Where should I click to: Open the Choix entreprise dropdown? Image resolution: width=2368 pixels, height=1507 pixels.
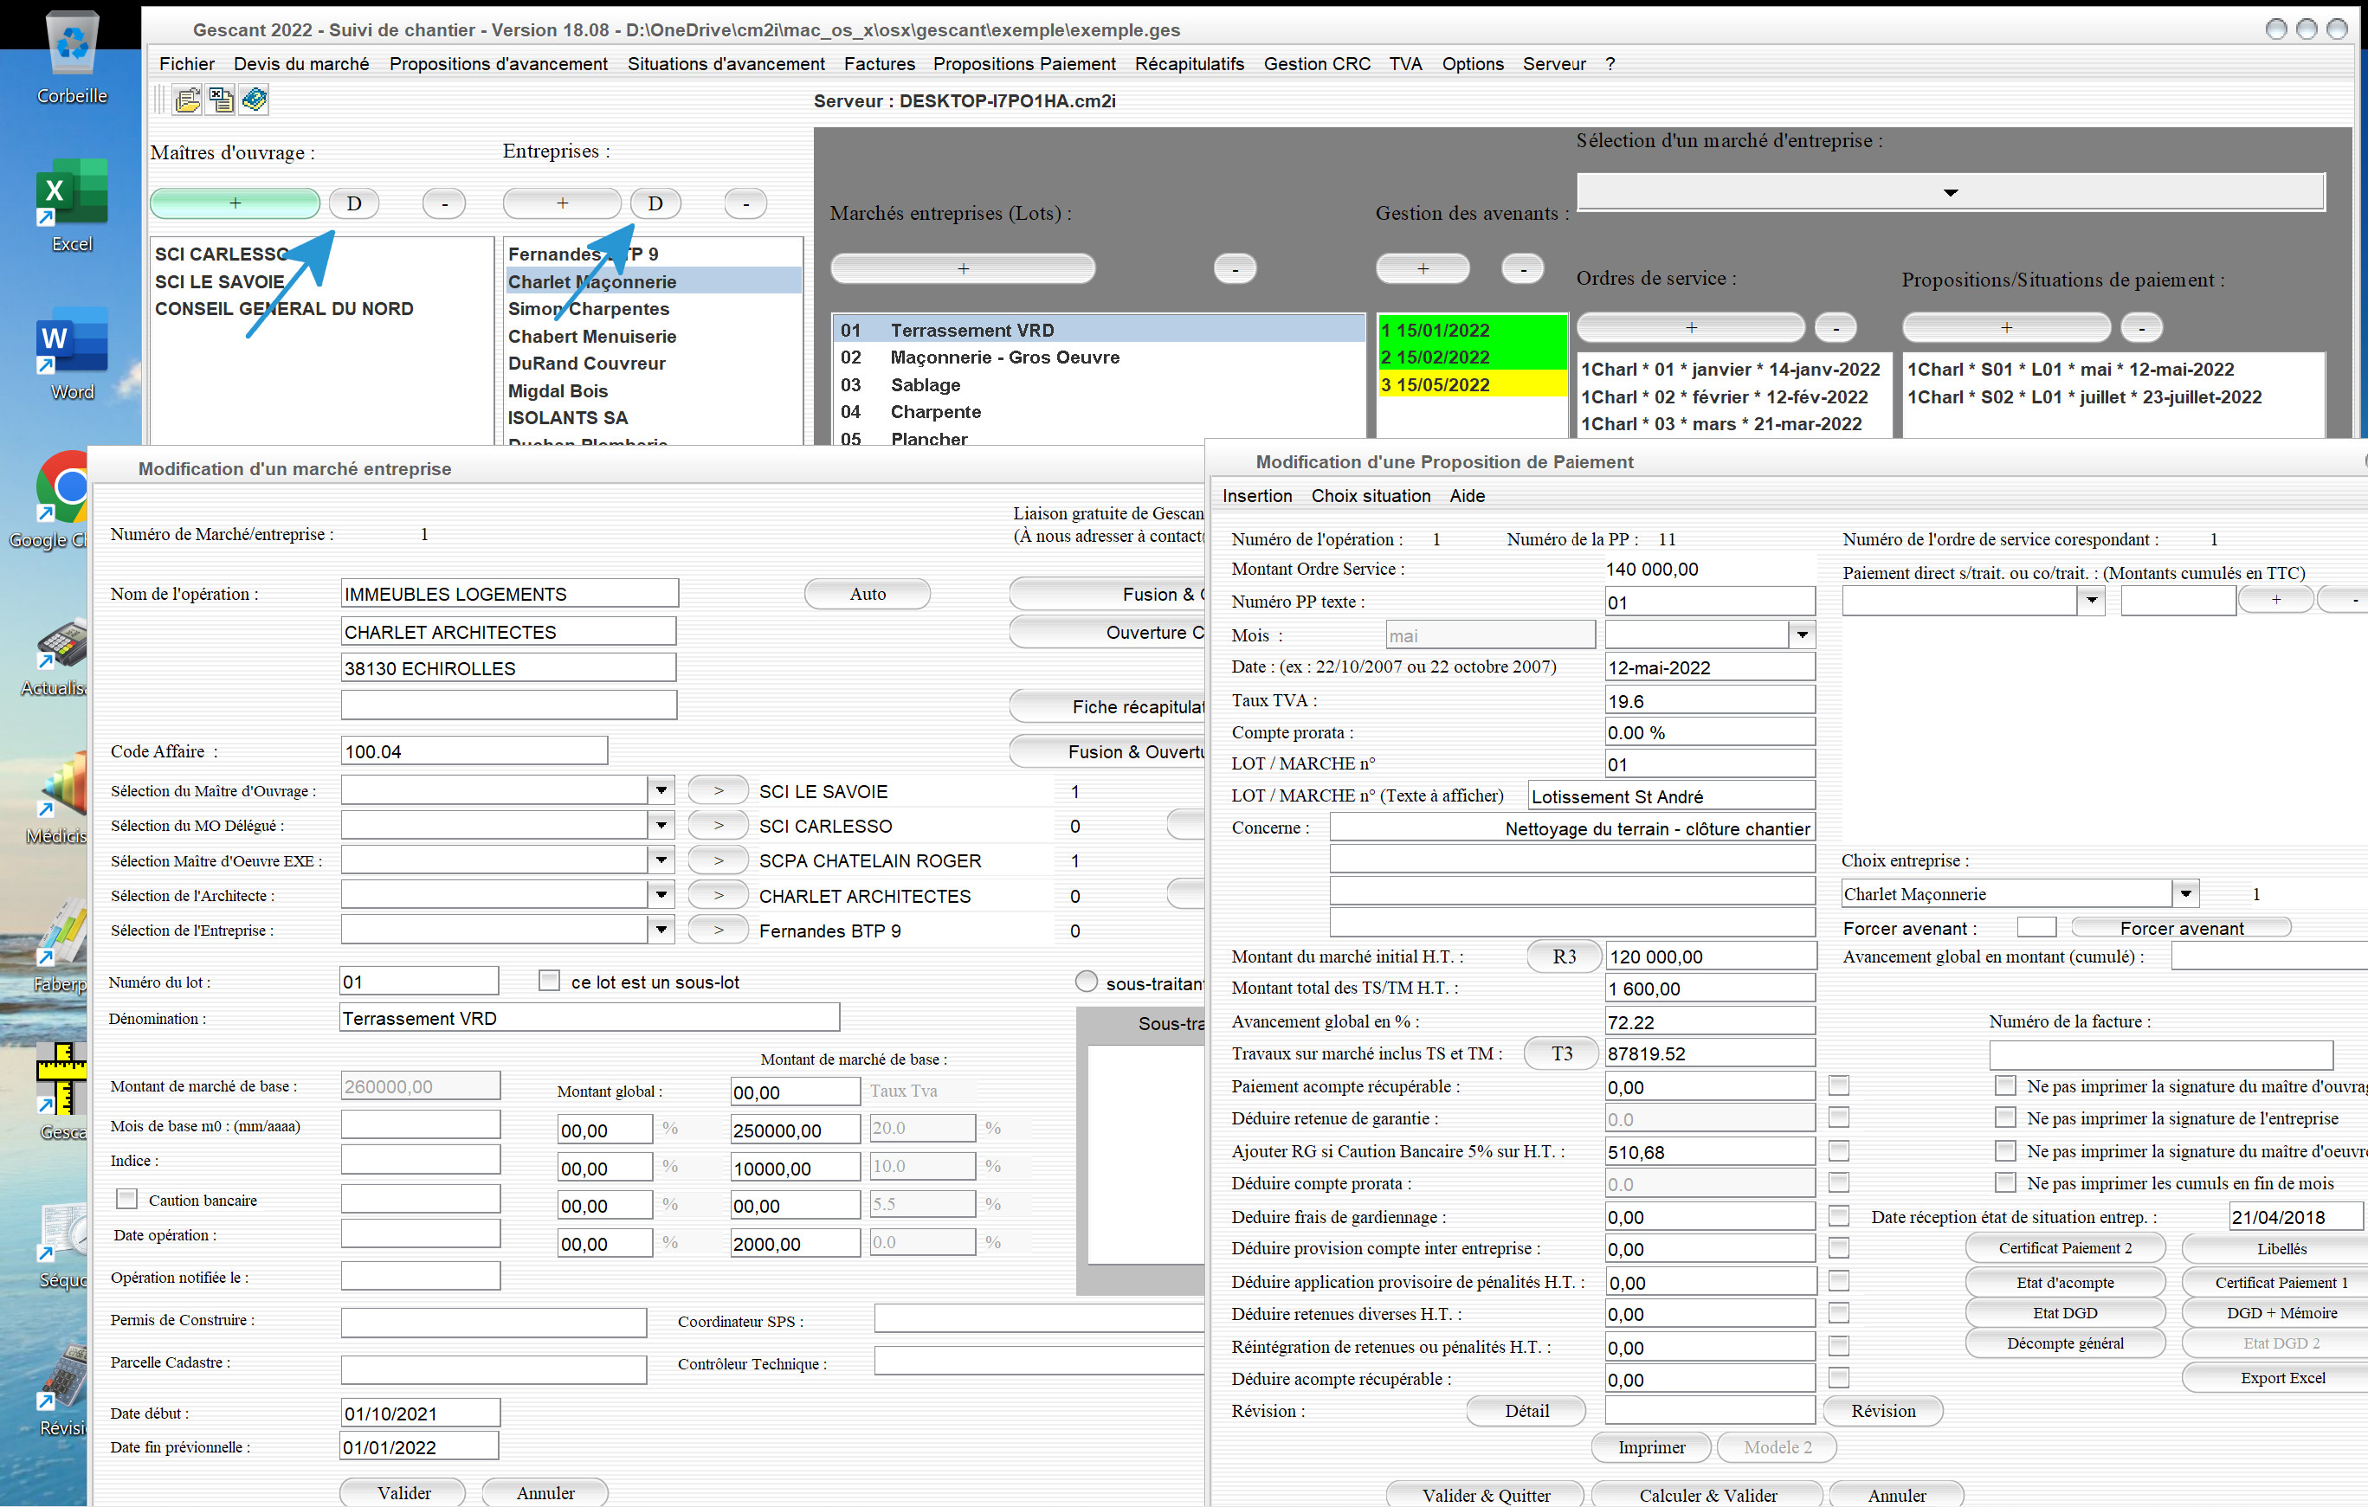[2185, 893]
